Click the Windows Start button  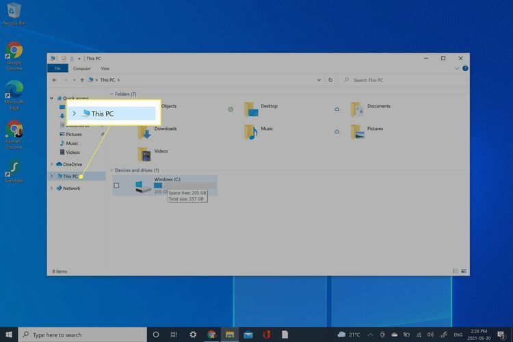[x=9, y=334]
